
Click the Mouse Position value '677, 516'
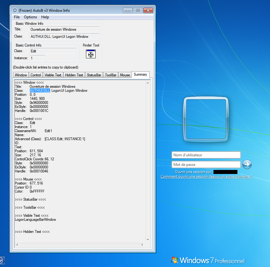[x=36, y=183]
